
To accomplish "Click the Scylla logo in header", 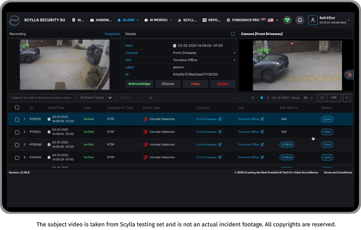I will point(14,20).
